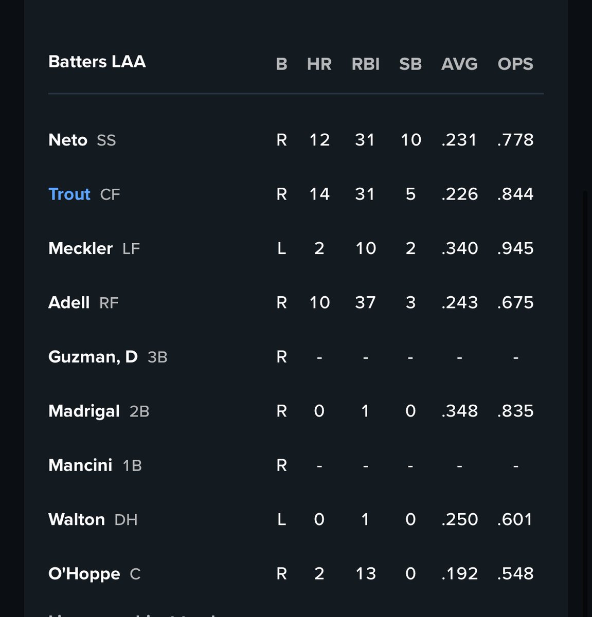The height and width of the screenshot is (617, 592).
Task: Select Neto SS batter row
Action: 296,140
